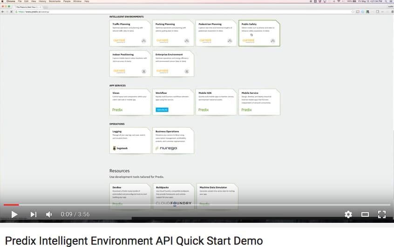Screen dimensions: 394x247
Task: Click the round icon on Parking Planning card
Action: 187,41
